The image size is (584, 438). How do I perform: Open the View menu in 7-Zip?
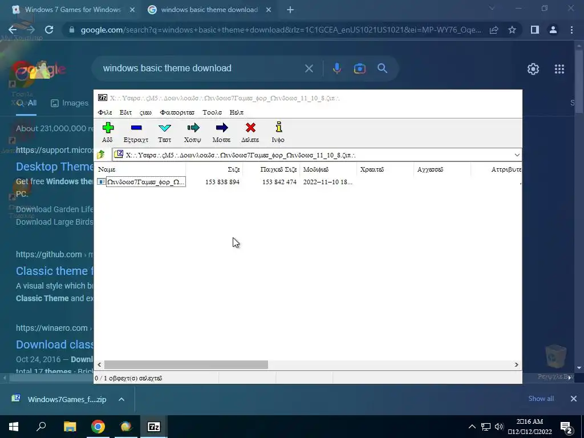145,112
